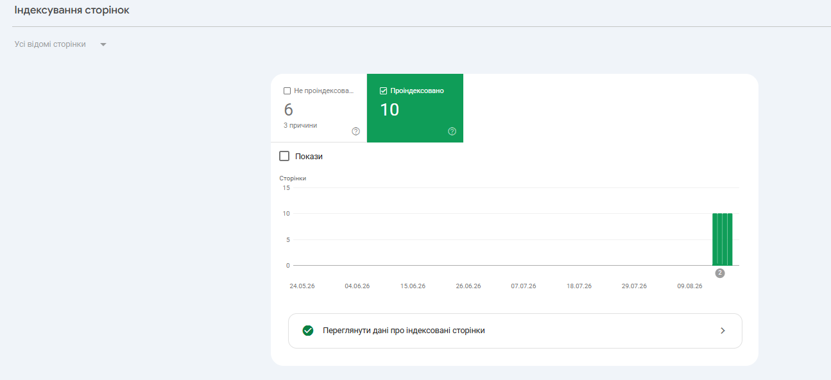
Task: Click the 3 причини link
Action: (x=300, y=125)
